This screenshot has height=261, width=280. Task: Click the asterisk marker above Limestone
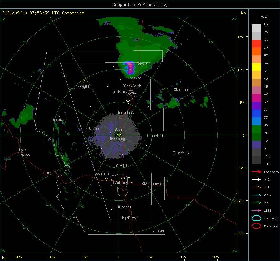(x=59, y=117)
